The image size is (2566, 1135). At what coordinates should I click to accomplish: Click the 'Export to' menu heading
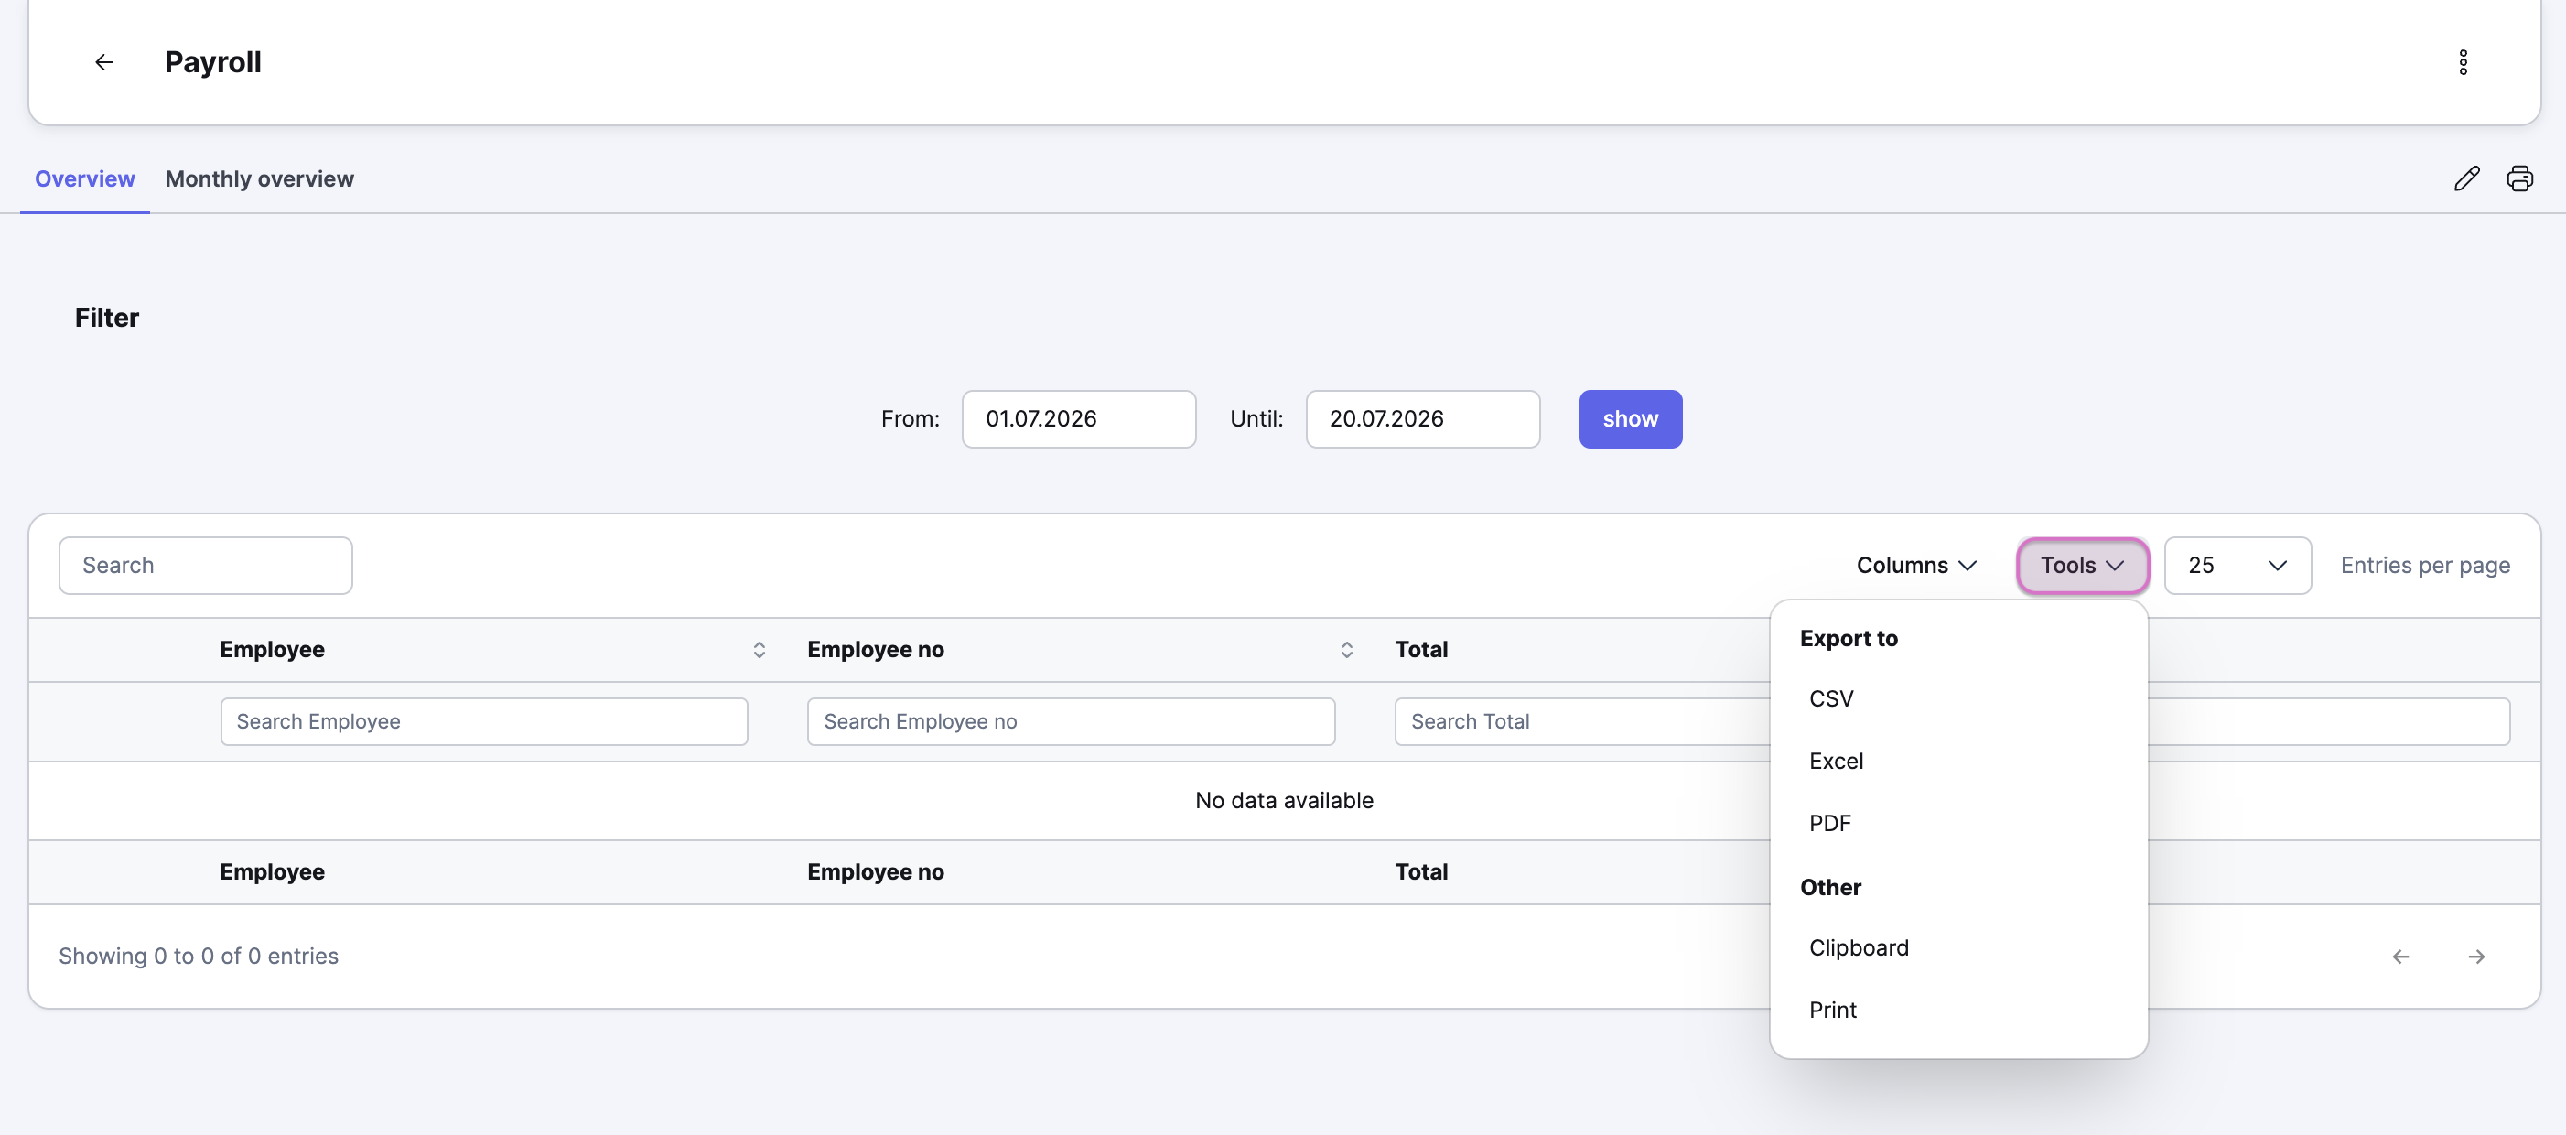coord(1848,639)
